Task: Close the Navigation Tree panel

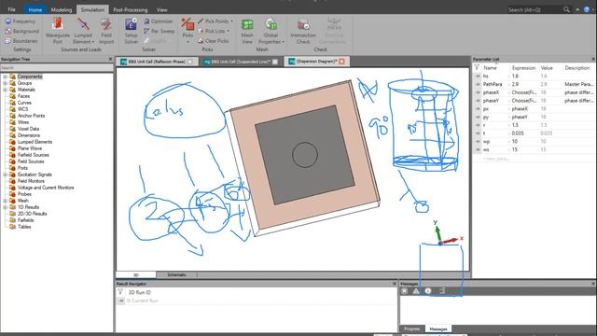Action: pyautogui.click(x=110, y=59)
